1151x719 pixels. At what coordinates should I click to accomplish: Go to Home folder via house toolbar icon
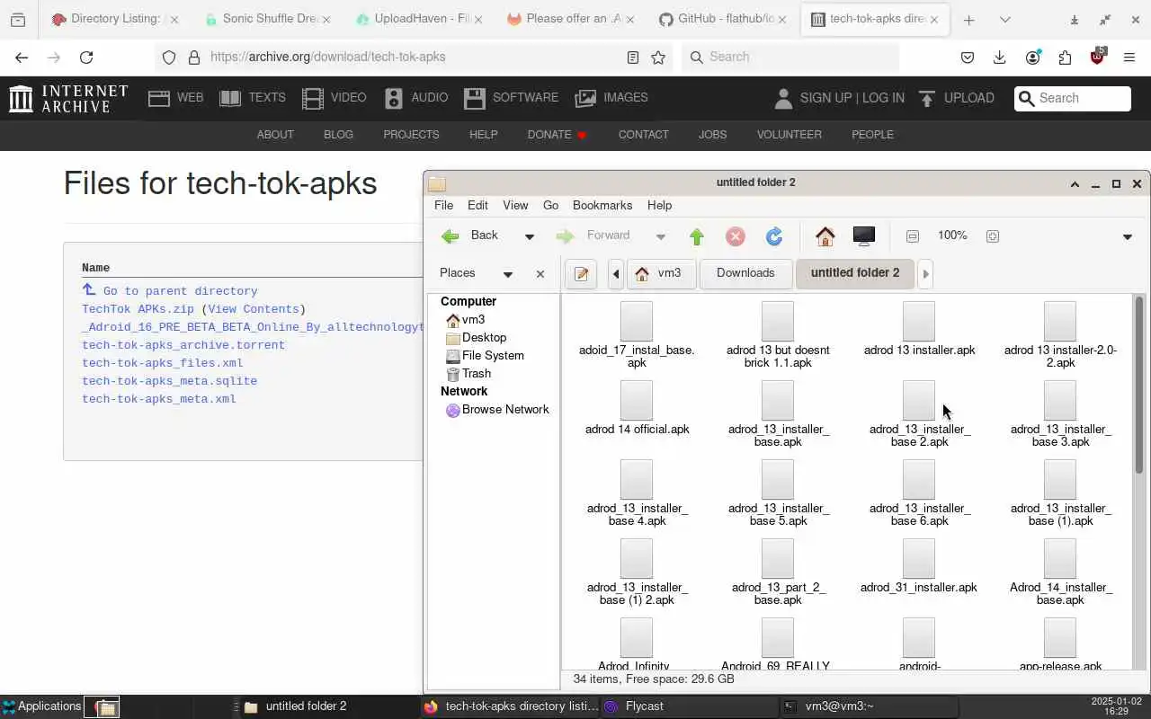tap(825, 236)
